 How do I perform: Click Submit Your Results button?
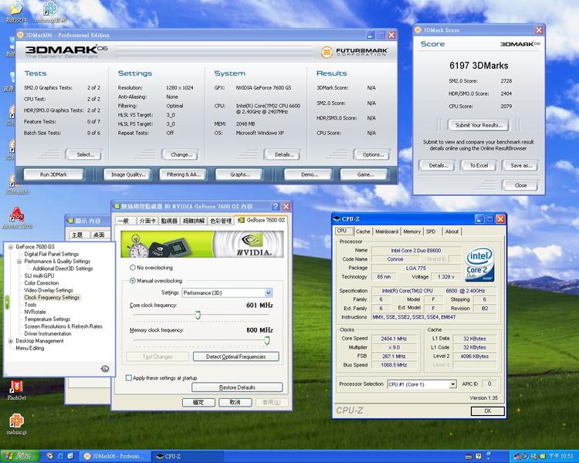pyautogui.click(x=478, y=125)
